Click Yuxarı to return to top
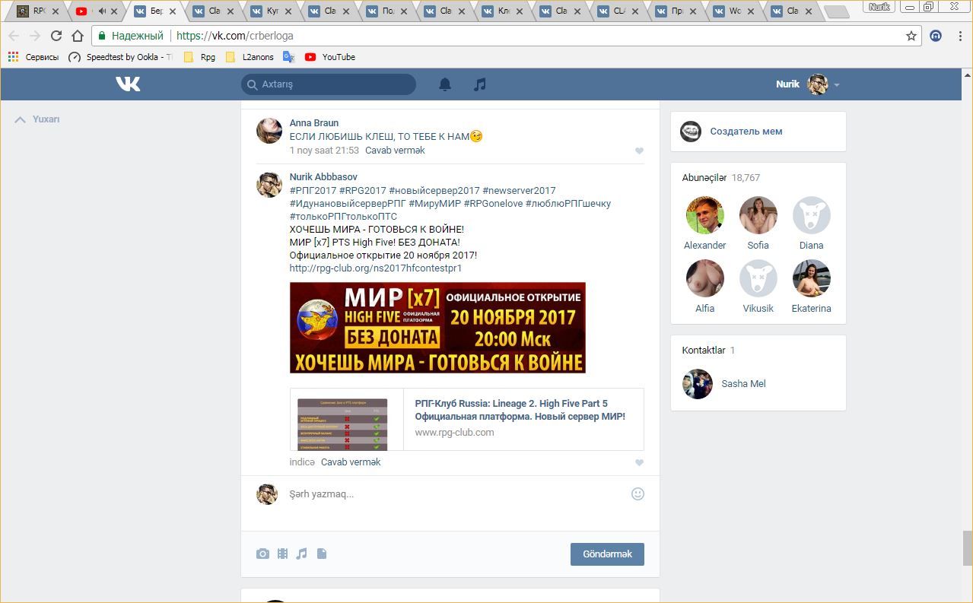The height and width of the screenshot is (603, 973). tap(37, 119)
